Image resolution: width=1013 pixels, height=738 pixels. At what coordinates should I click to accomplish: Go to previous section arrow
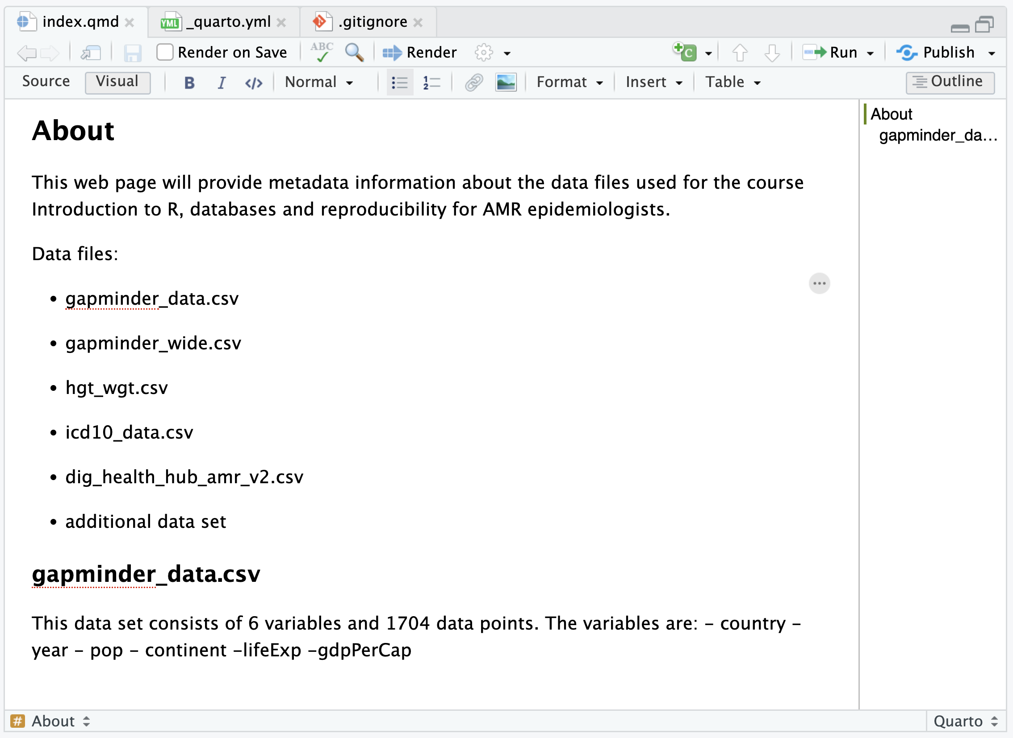740,53
